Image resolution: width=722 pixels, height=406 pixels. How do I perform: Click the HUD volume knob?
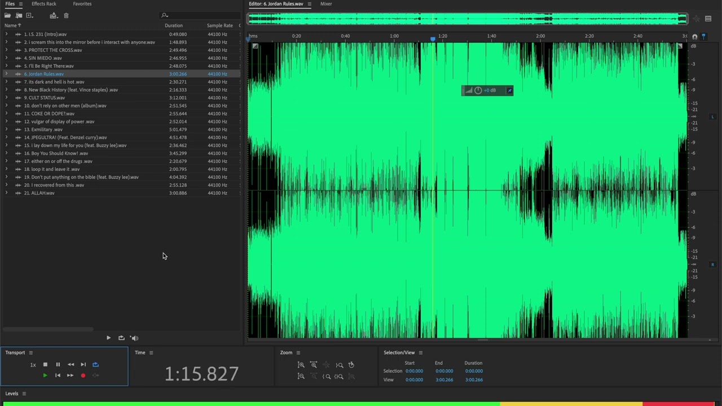coord(478,90)
